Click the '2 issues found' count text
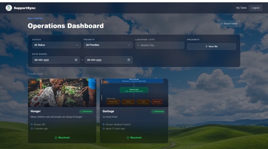The width and height of the screenshot is (268, 149). coord(35,74)
